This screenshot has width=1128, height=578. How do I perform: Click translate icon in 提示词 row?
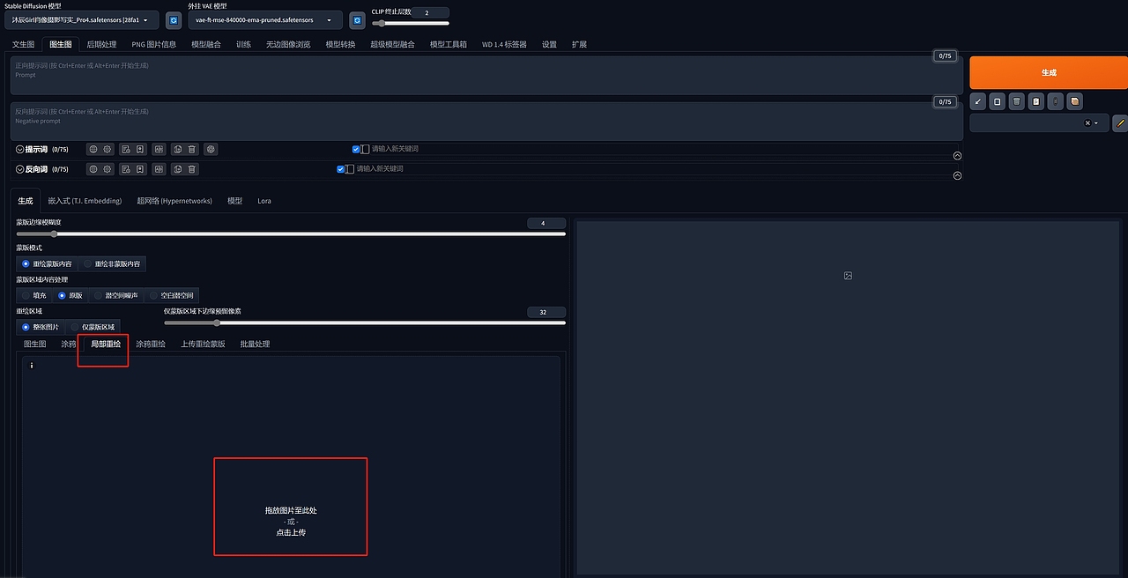159,150
